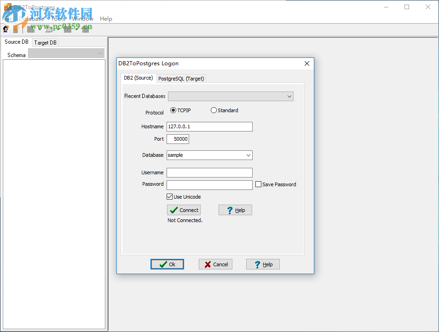Click the grayed settings icon in the middle toolbar
439x332 pixels.
tap(49, 29)
